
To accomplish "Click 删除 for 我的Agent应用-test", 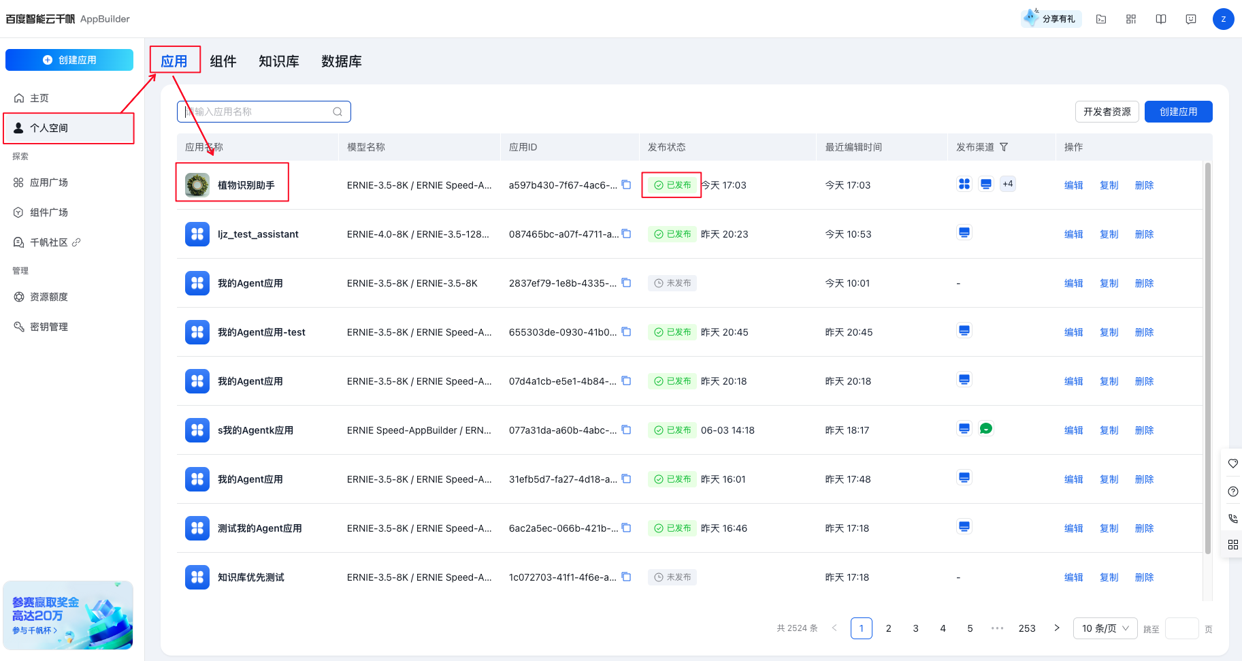I will [1145, 332].
